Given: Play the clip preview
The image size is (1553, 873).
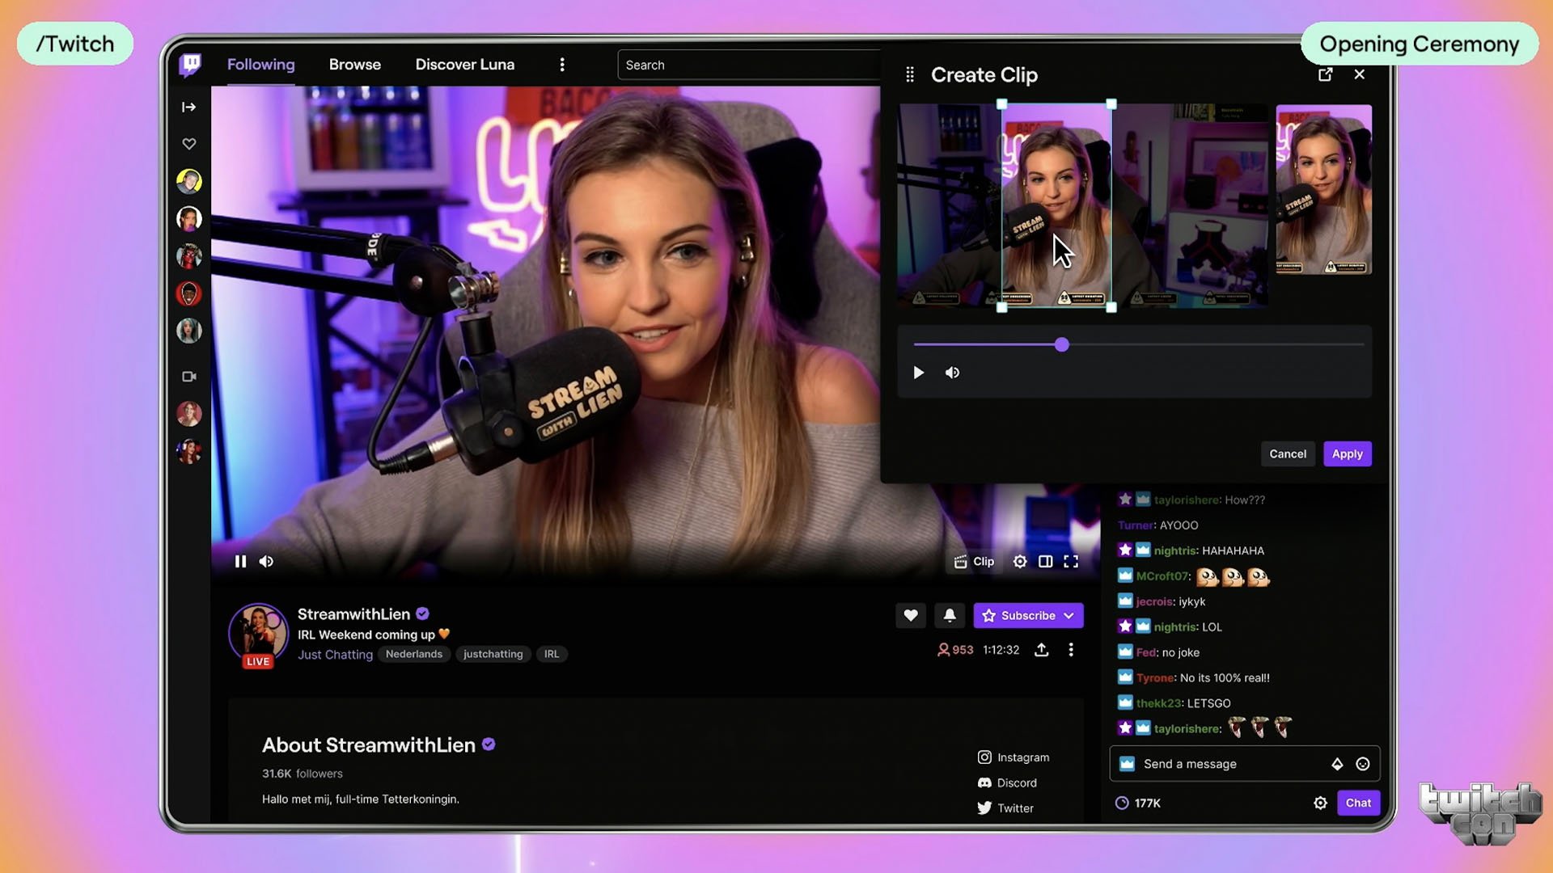Looking at the screenshot, I should coord(918,373).
